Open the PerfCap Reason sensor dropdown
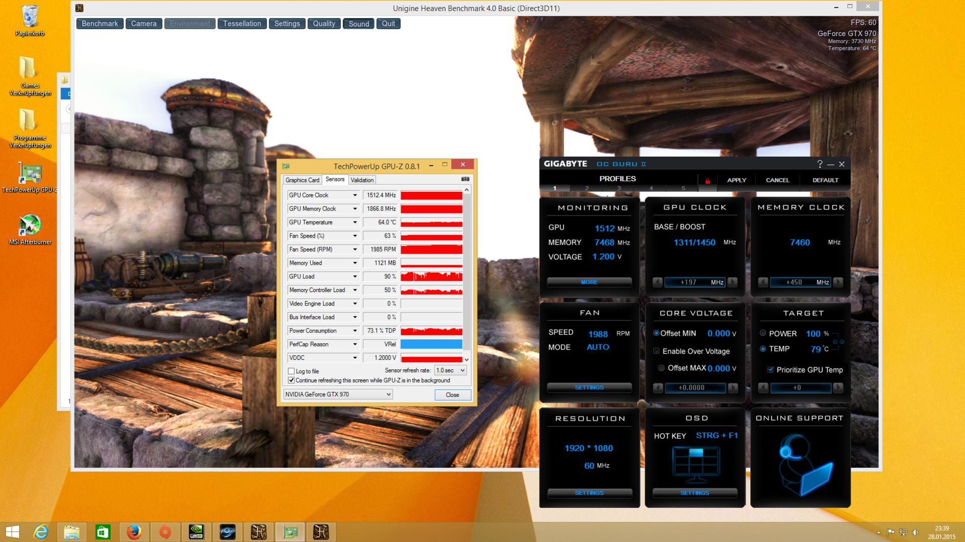965x542 pixels. pyautogui.click(x=355, y=345)
